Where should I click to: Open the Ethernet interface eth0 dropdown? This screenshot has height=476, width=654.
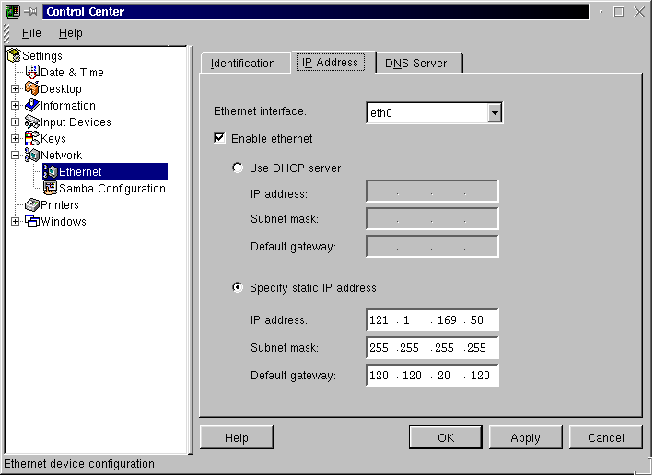pos(495,112)
